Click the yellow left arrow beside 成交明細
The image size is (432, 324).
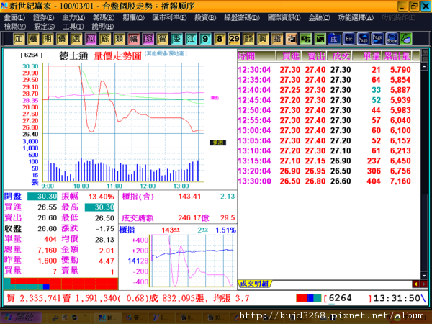(415, 284)
